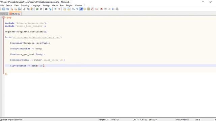This screenshot has height=121, width=216.
Task: Minimize the Notepad++ window
Action: click(x=203, y=2)
